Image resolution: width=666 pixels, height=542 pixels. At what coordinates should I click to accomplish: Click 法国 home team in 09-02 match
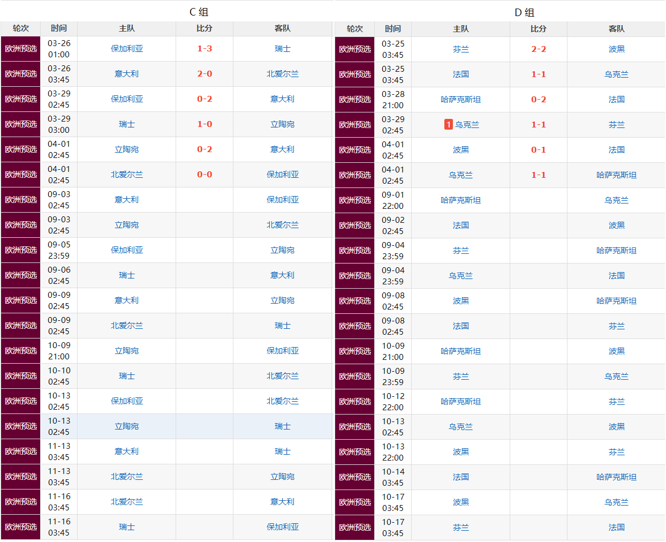461,225
